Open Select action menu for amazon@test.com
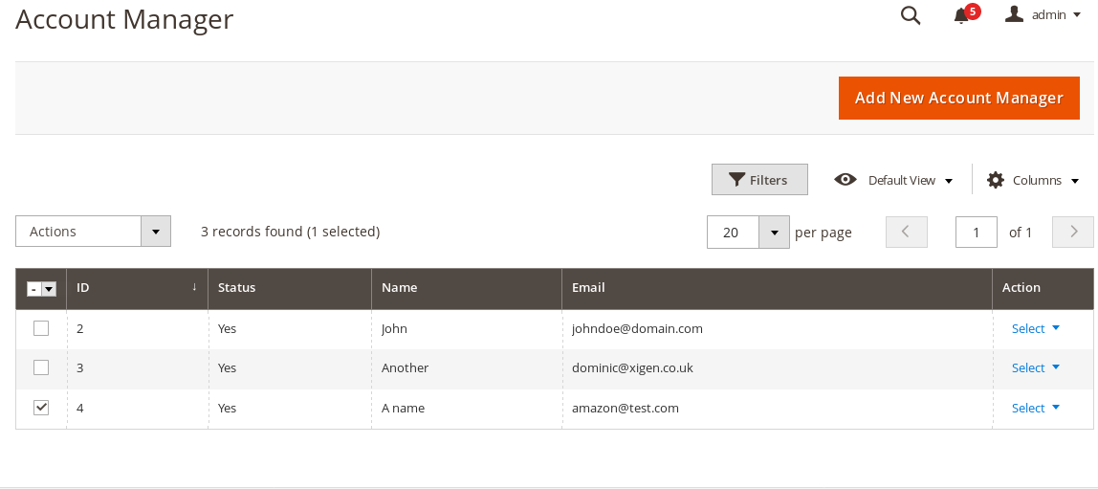Screen dimensions: 1098x489 (1036, 408)
